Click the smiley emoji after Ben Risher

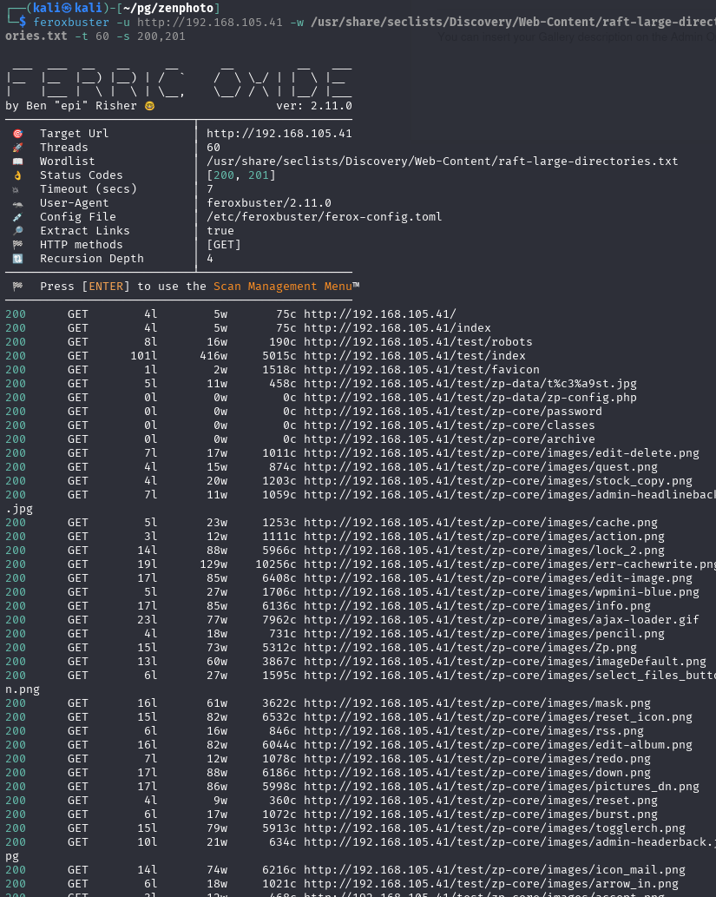(150, 106)
